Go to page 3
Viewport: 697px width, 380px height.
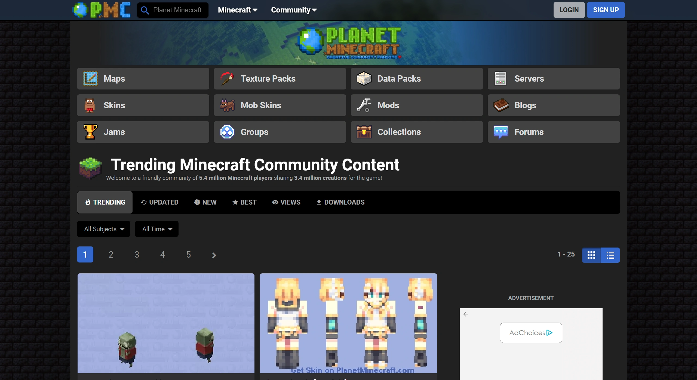pyautogui.click(x=137, y=255)
